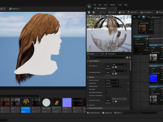Click the Clean Up broom icon
This screenshot has height=122, width=163.
157,12
